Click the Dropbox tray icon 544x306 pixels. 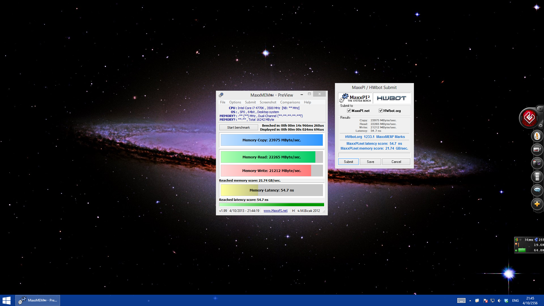506,301
